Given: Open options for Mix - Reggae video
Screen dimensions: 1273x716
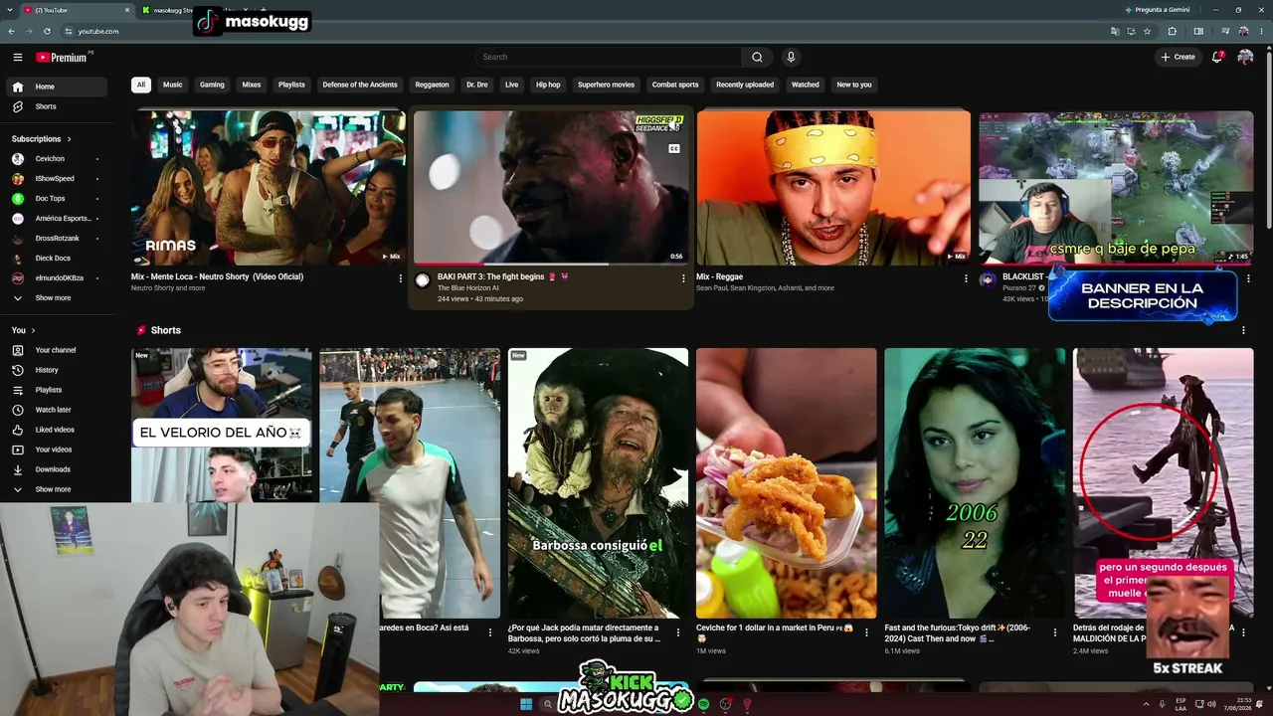Looking at the screenshot, I should pyautogui.click(x=966, y=278).
